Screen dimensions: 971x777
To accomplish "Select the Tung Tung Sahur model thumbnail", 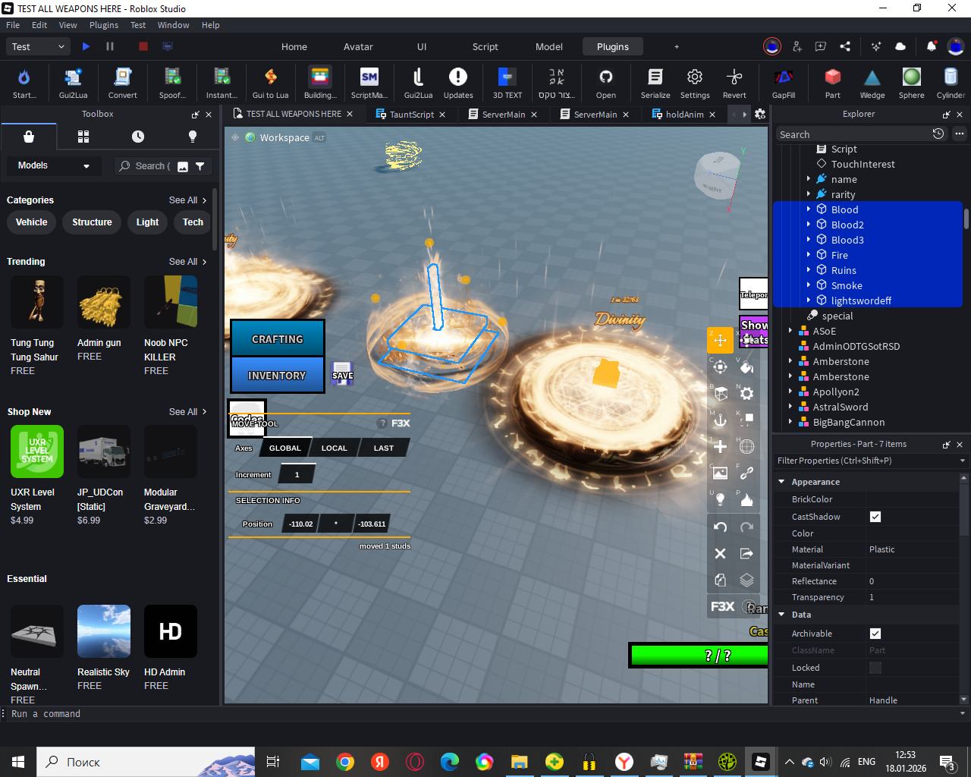I will (x=37, y=302).
